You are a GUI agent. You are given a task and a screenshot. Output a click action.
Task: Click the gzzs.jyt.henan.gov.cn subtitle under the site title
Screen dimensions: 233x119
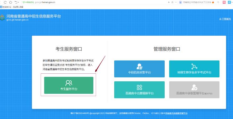pyautogui.click(x=17, y=20)
